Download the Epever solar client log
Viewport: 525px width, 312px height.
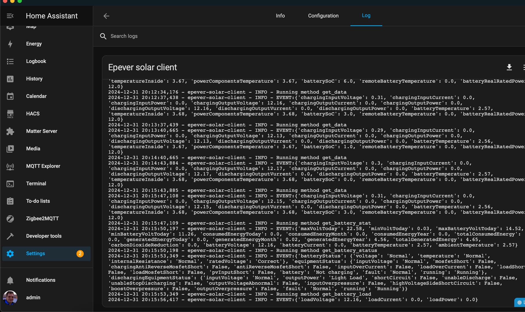(x=509, y=67)
